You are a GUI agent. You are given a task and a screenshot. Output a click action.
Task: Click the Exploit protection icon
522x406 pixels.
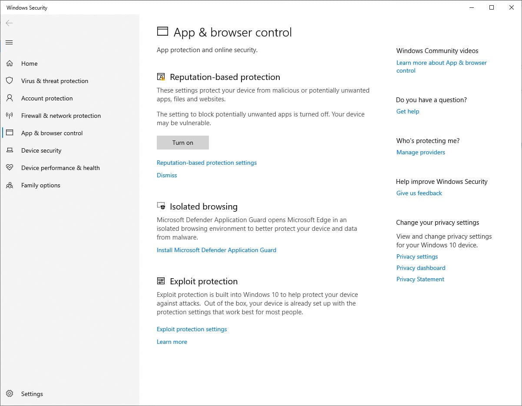pyautogui.click(x=161, y=281)
